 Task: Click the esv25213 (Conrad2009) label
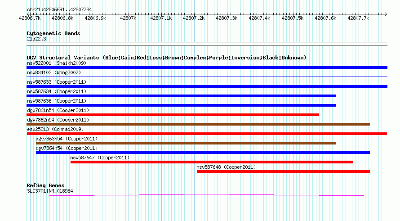(55, 129)
